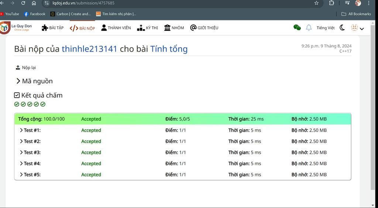Open All Bookmarks folder
Image resolution: width=378 pixels, height=208 pixels.
point(356,14)
